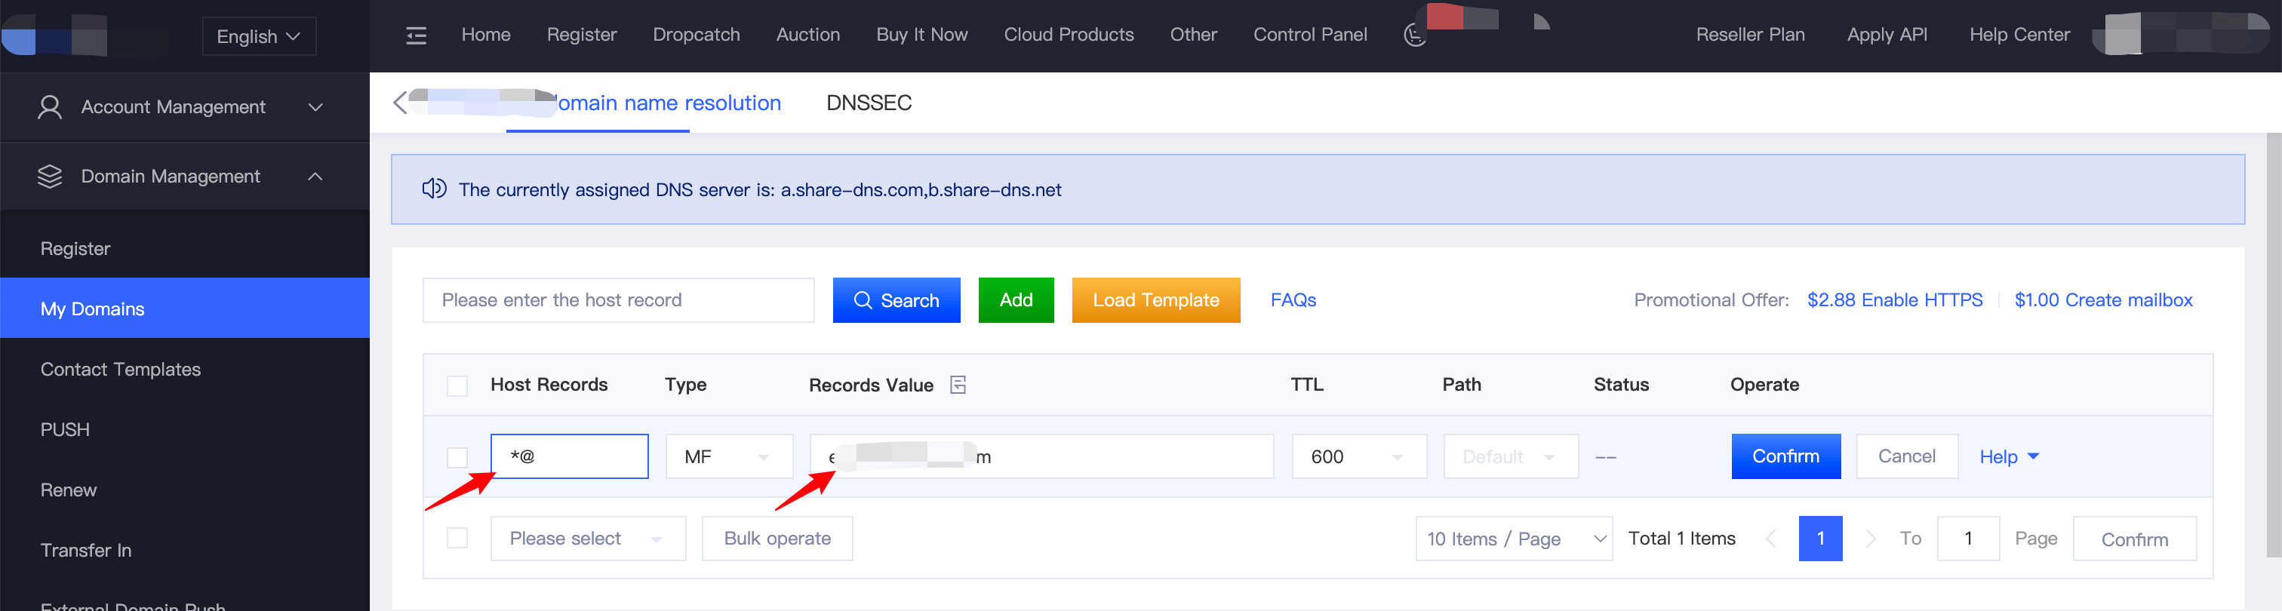Screen dimensions: 2282x611
Task: Select Register in the sidebar
Action: [184, 249]
